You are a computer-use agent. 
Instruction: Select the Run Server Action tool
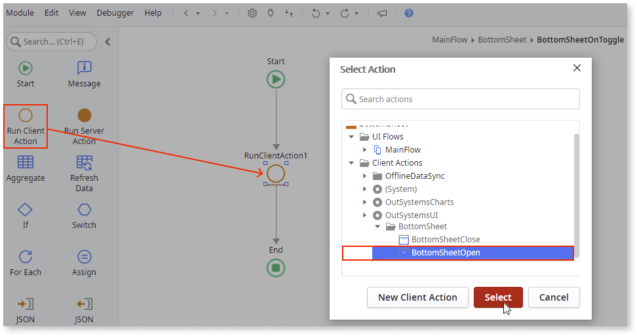(x=84, y=116)
